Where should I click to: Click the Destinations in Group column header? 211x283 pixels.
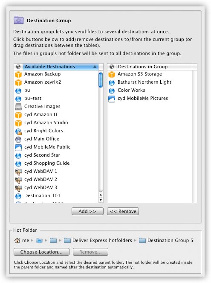154,67
